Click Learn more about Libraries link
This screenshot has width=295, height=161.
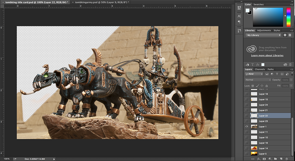(267, 55)
